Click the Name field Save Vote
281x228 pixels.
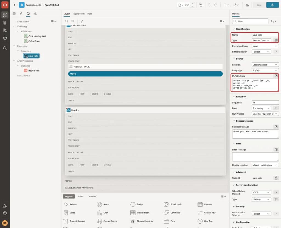(265, 35)
